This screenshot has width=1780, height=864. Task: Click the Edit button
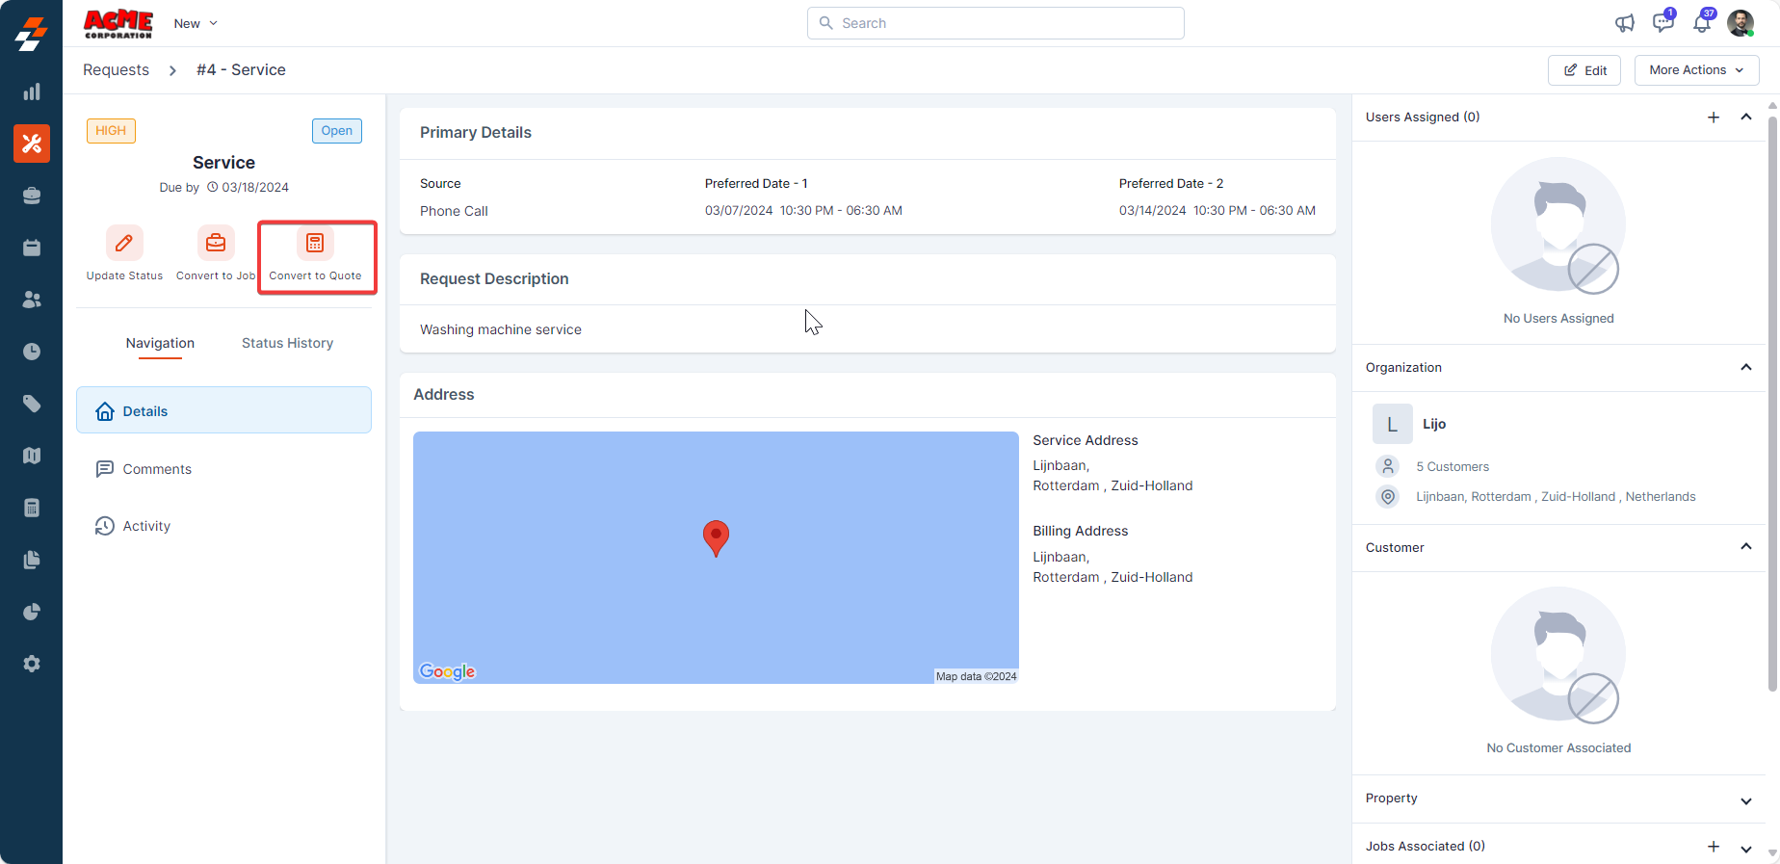(x=1584, y=70)
